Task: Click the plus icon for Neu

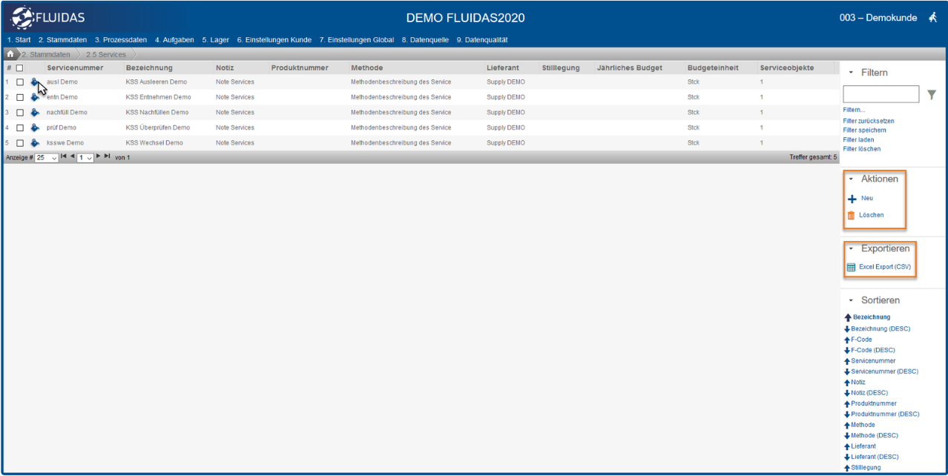Action: pos(852,199)
